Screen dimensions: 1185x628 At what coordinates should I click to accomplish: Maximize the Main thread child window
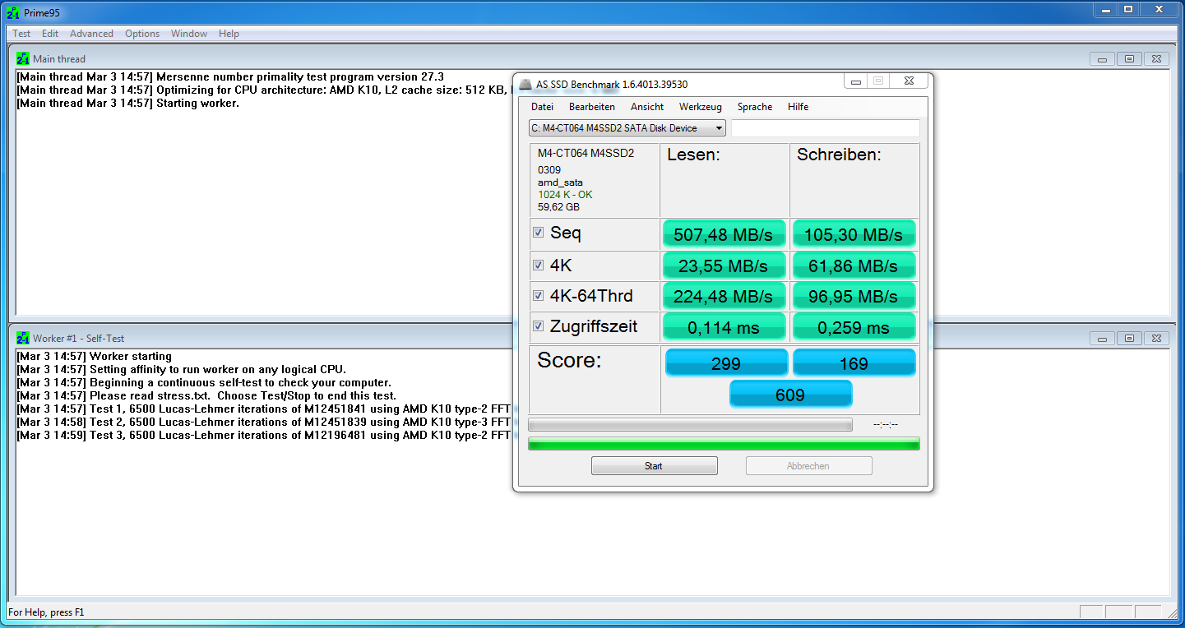click(x=1129, y=59)
